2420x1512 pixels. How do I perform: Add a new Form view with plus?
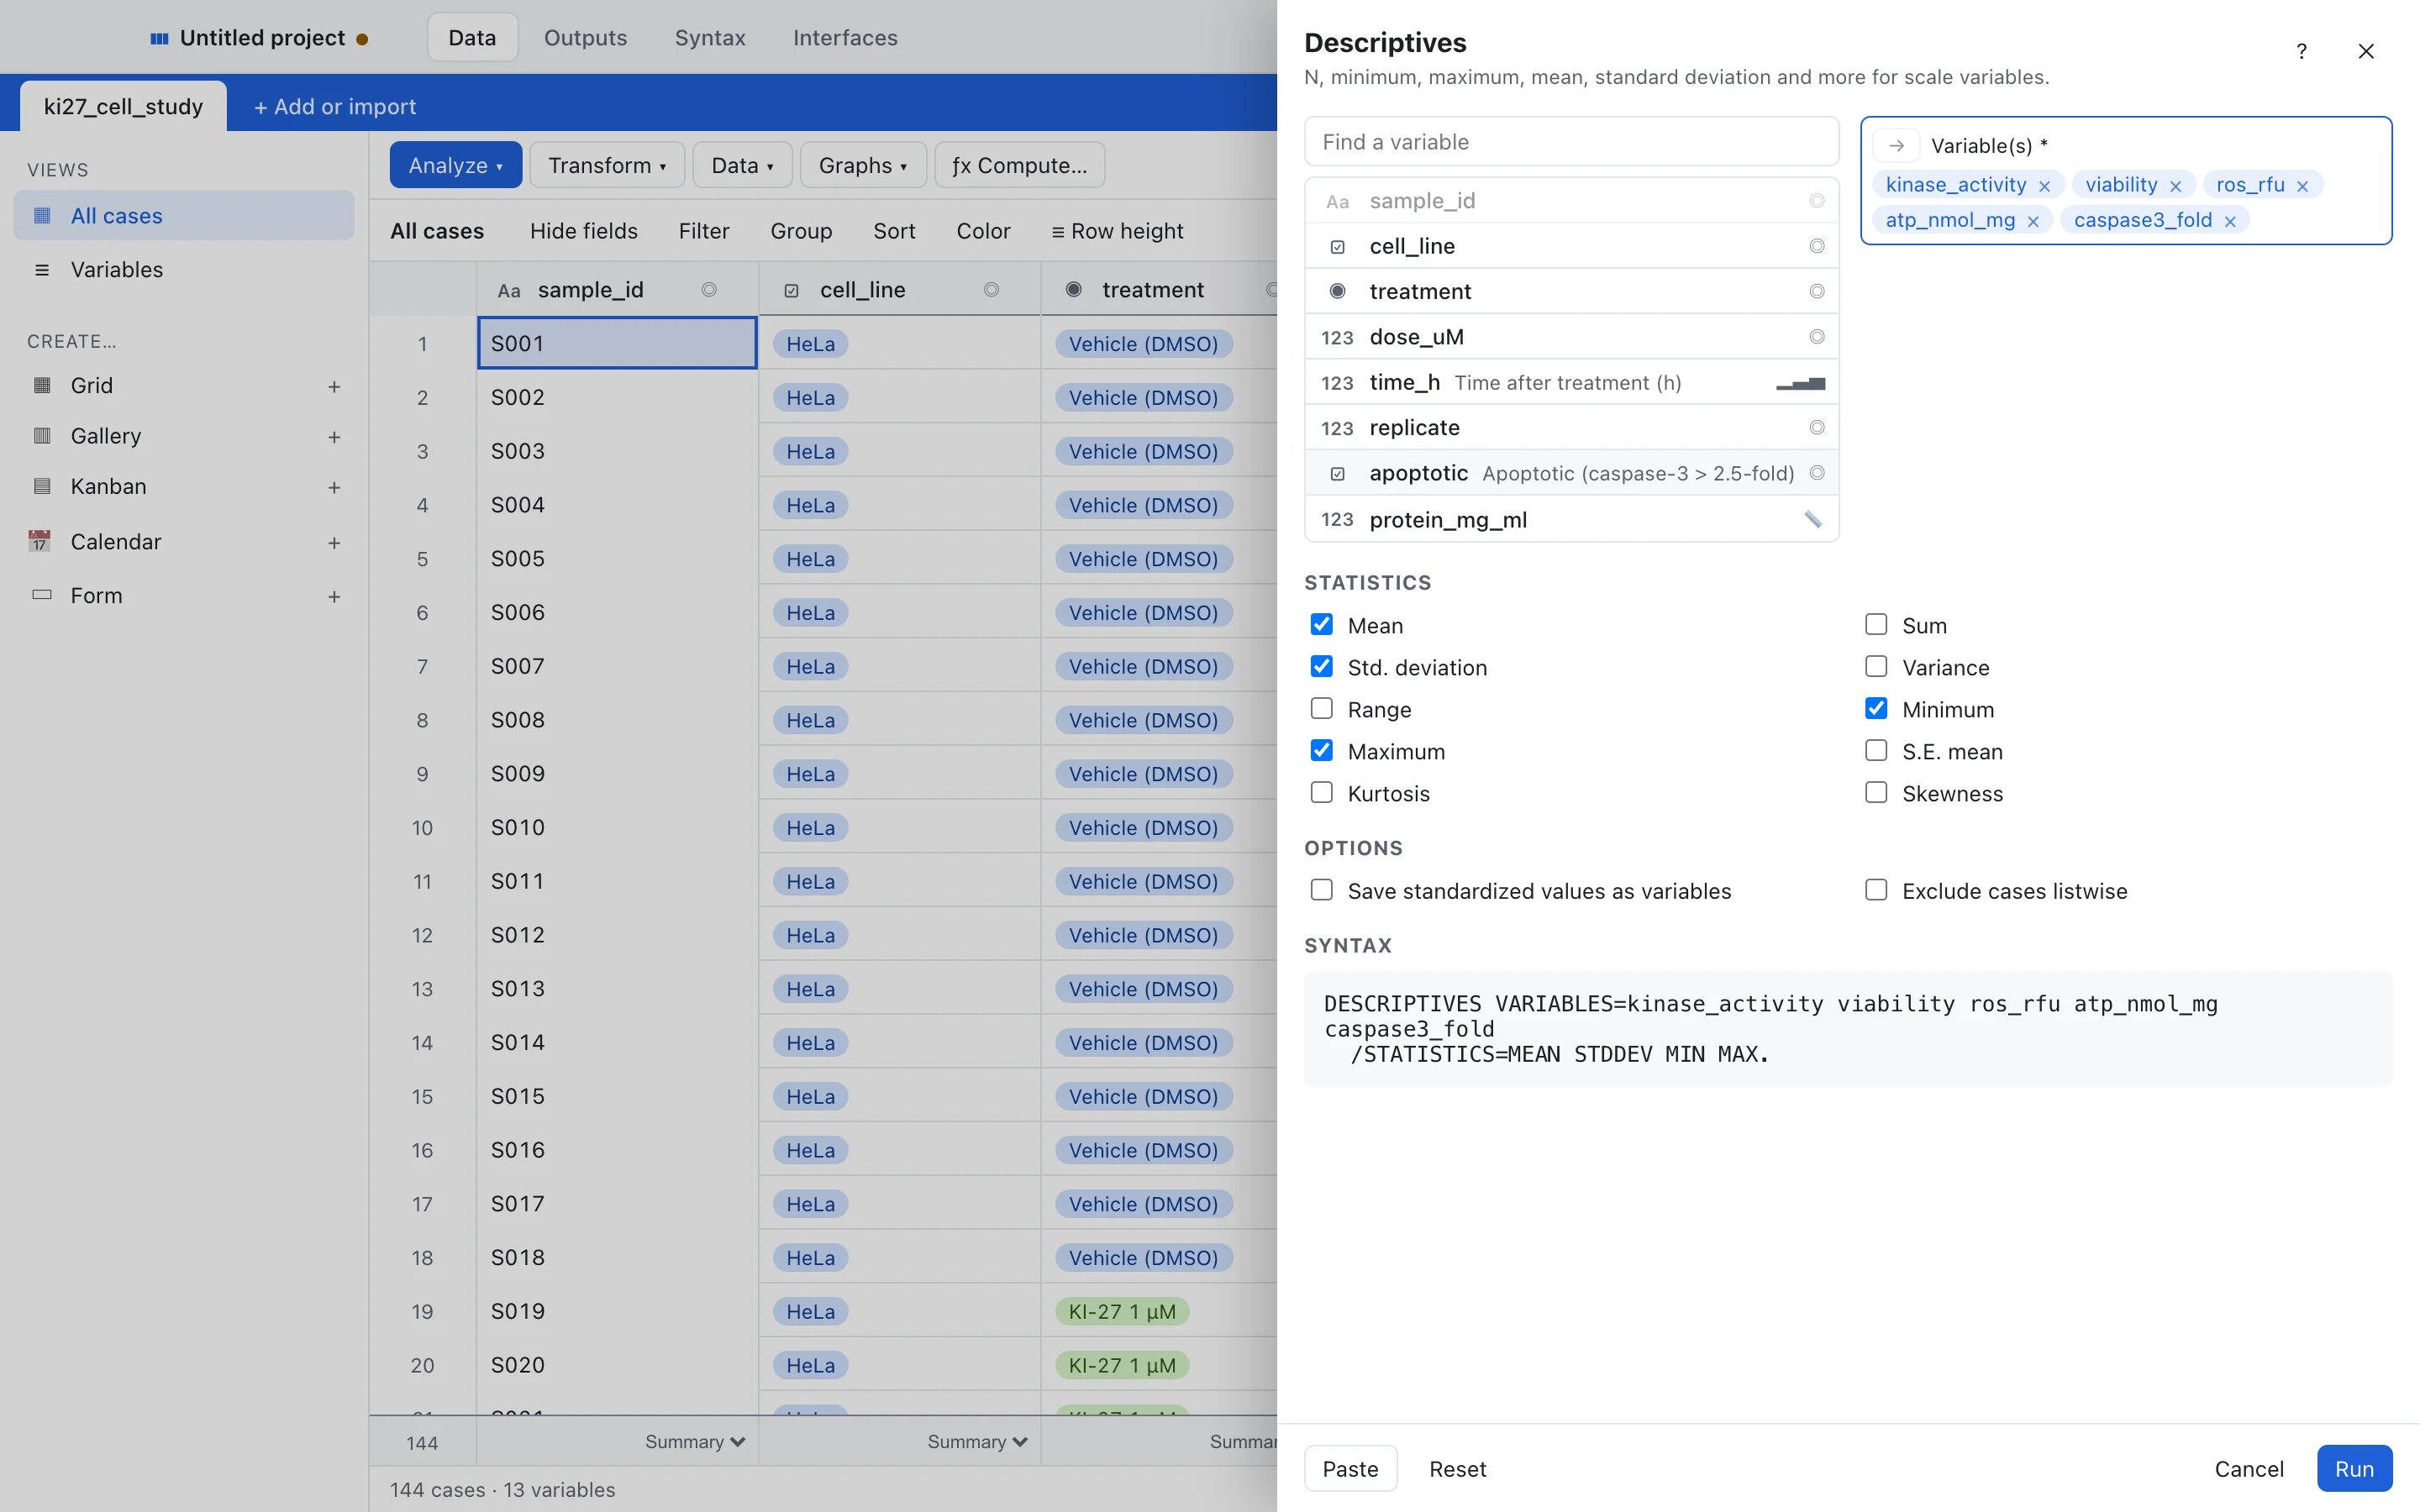(334, 596)
